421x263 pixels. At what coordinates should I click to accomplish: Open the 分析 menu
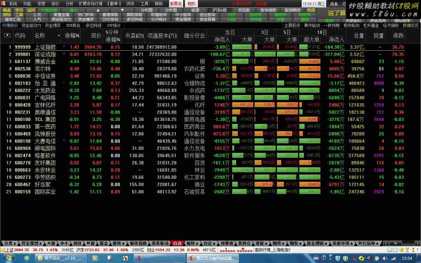[69, 4]
